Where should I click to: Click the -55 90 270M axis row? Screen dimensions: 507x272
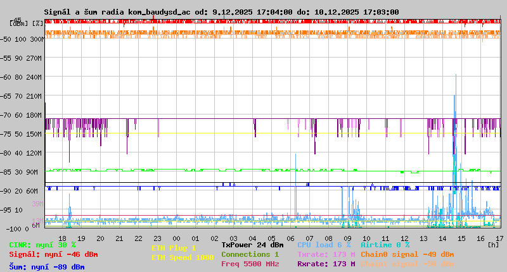[x=21, y=58]
